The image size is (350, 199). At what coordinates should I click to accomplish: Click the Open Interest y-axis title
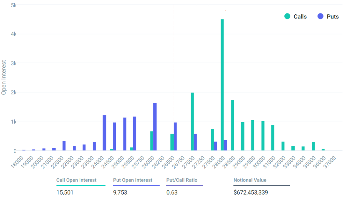click(4, 78)
